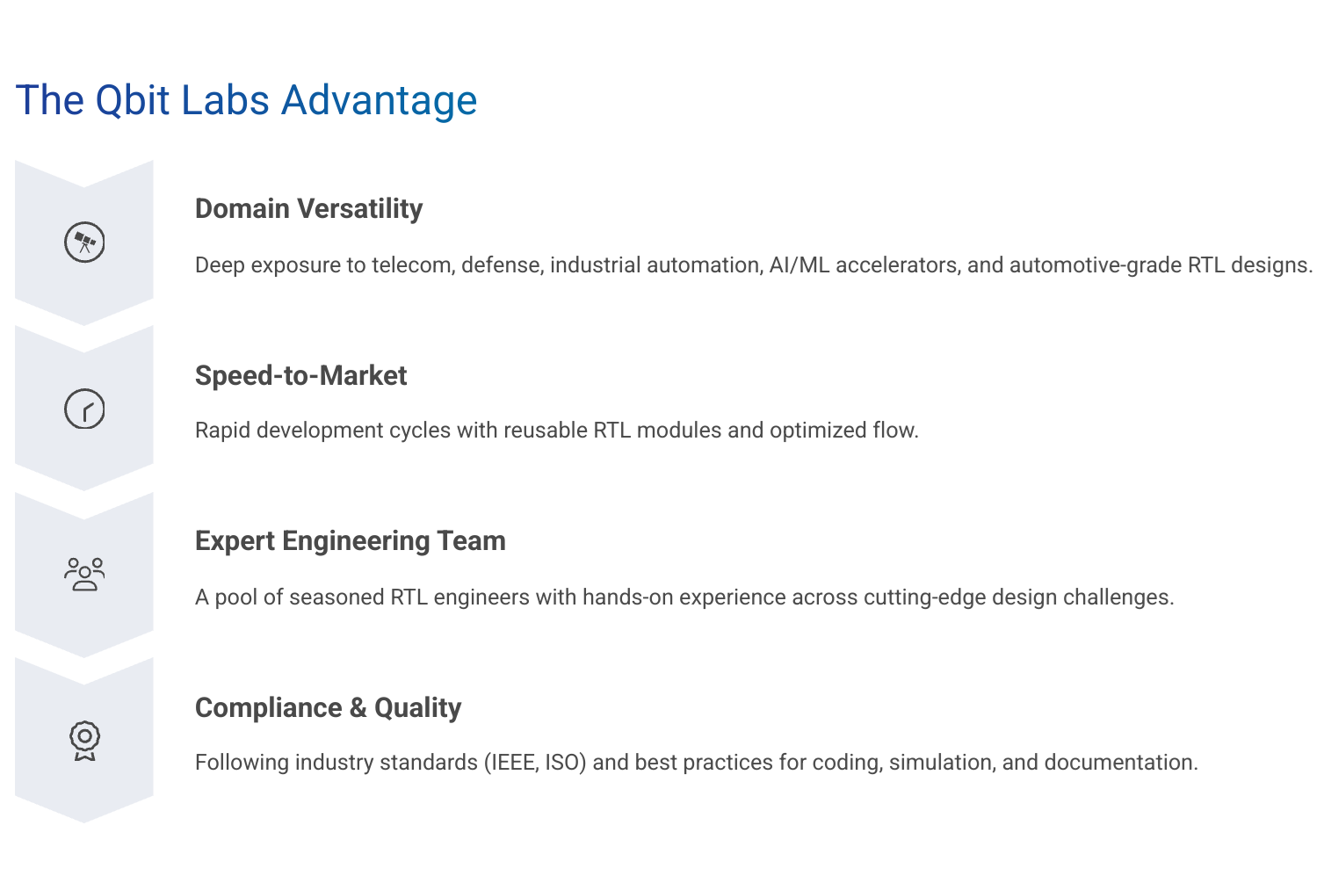The width and height of the screenshot is (1331, 876).
Task: Click "IEEE" in the Compliance description
Action: pyautogui.click(x=512, y=763)
